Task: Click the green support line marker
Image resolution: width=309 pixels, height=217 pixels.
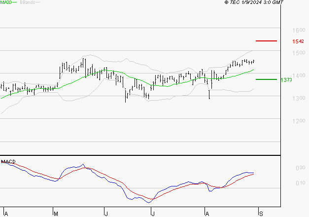Action: click(266, 79)
